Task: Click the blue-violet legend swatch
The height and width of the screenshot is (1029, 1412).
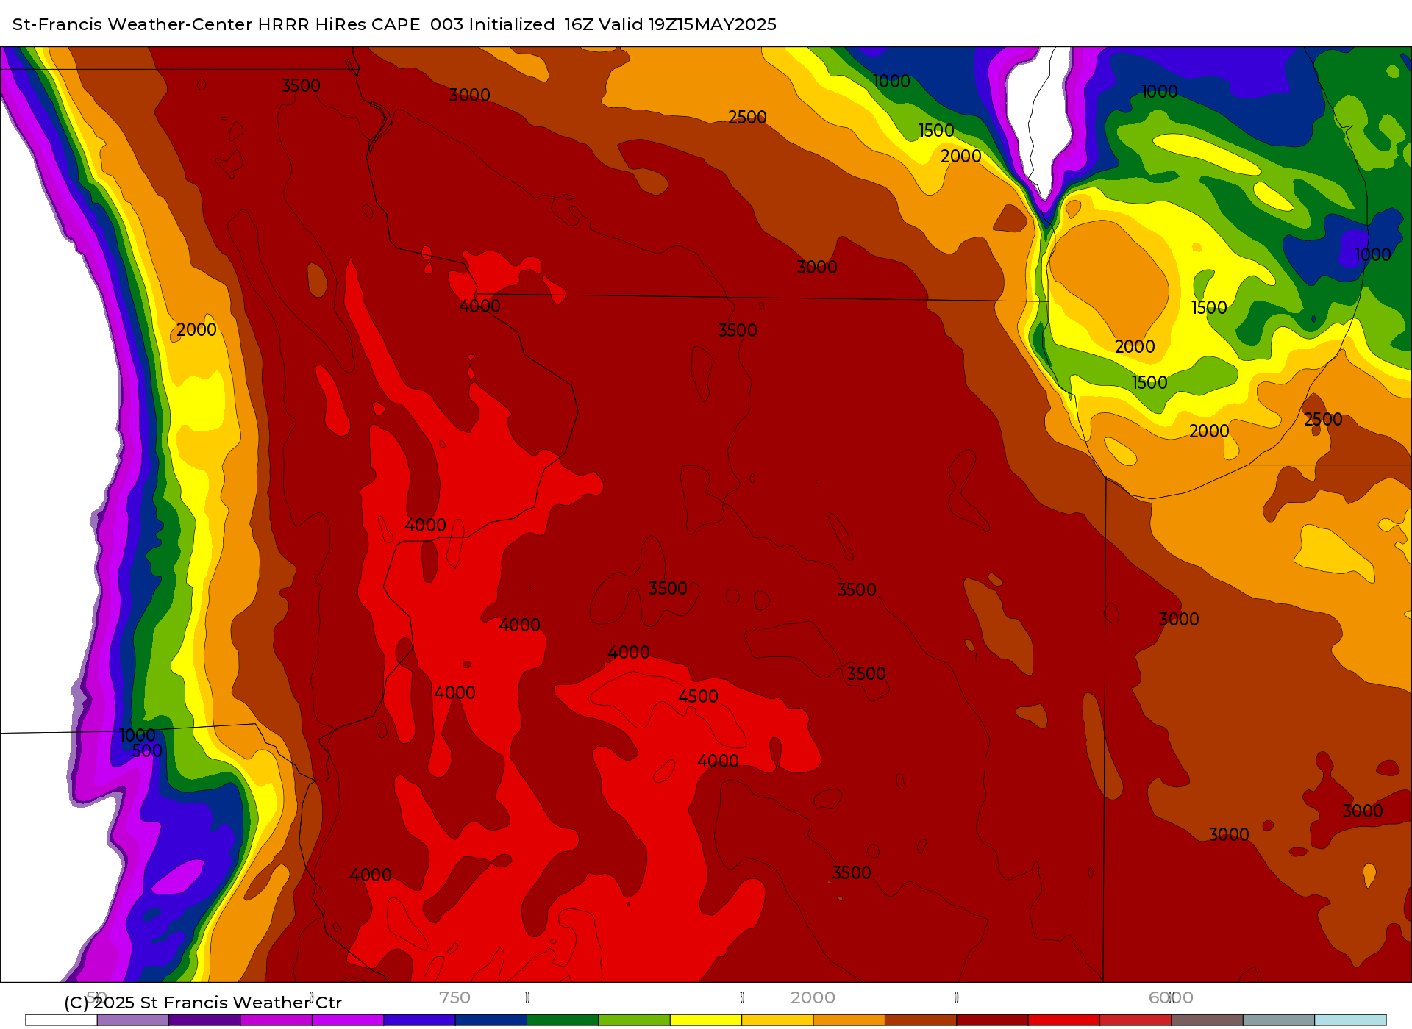Action: tap(419, 1019)
